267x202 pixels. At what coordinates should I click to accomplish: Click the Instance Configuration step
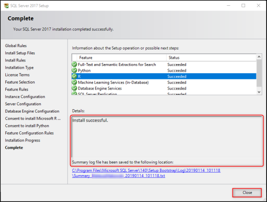pyautogui.click(x=25, y=97)
